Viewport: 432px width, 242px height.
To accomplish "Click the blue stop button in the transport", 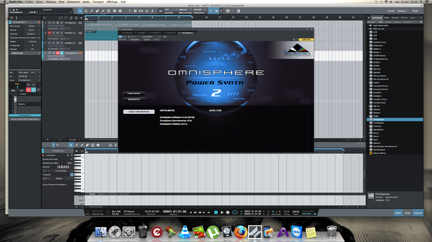I will [x=216, y=212].
